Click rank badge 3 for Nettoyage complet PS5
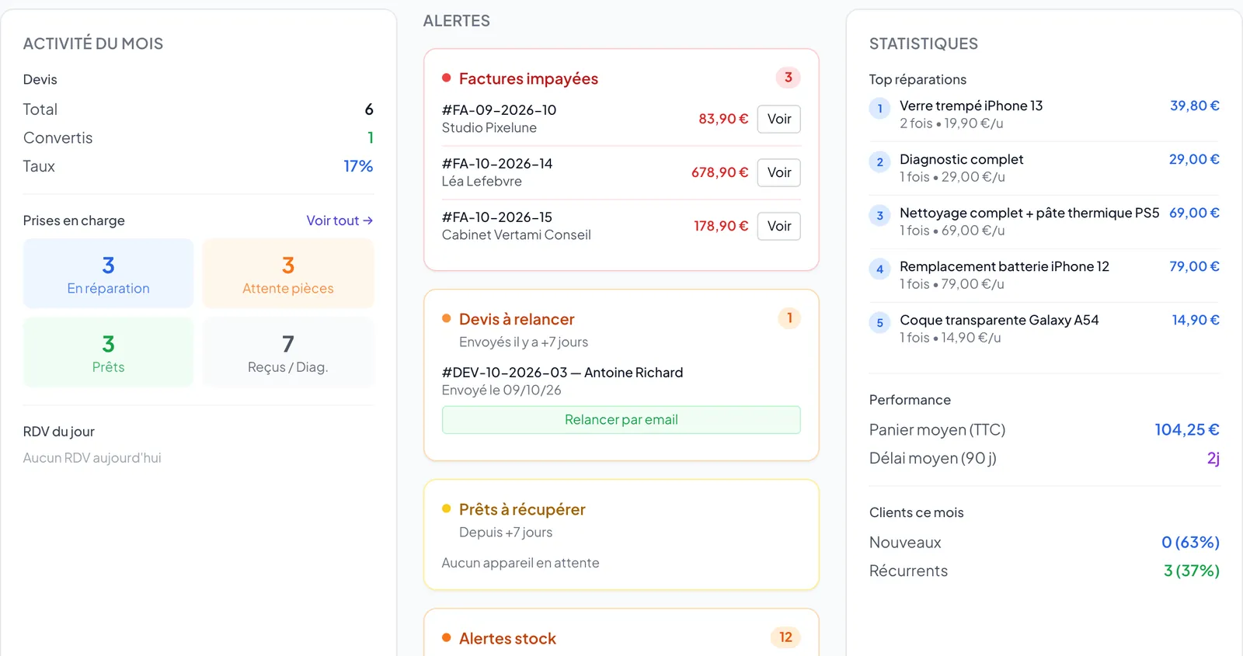Screen dimensions: 1243x656 (879, 216)
